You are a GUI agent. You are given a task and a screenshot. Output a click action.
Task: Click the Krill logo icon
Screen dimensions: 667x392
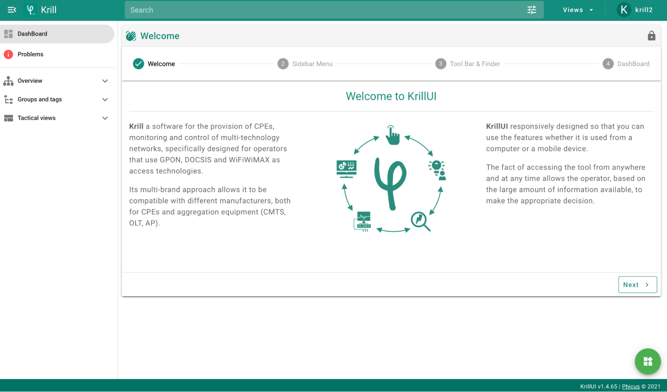tap(30, 10)
